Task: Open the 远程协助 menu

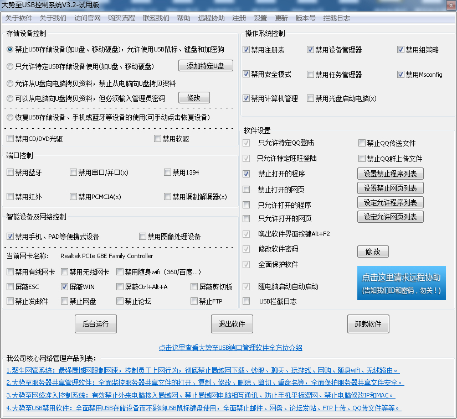Action: [211, 18]
